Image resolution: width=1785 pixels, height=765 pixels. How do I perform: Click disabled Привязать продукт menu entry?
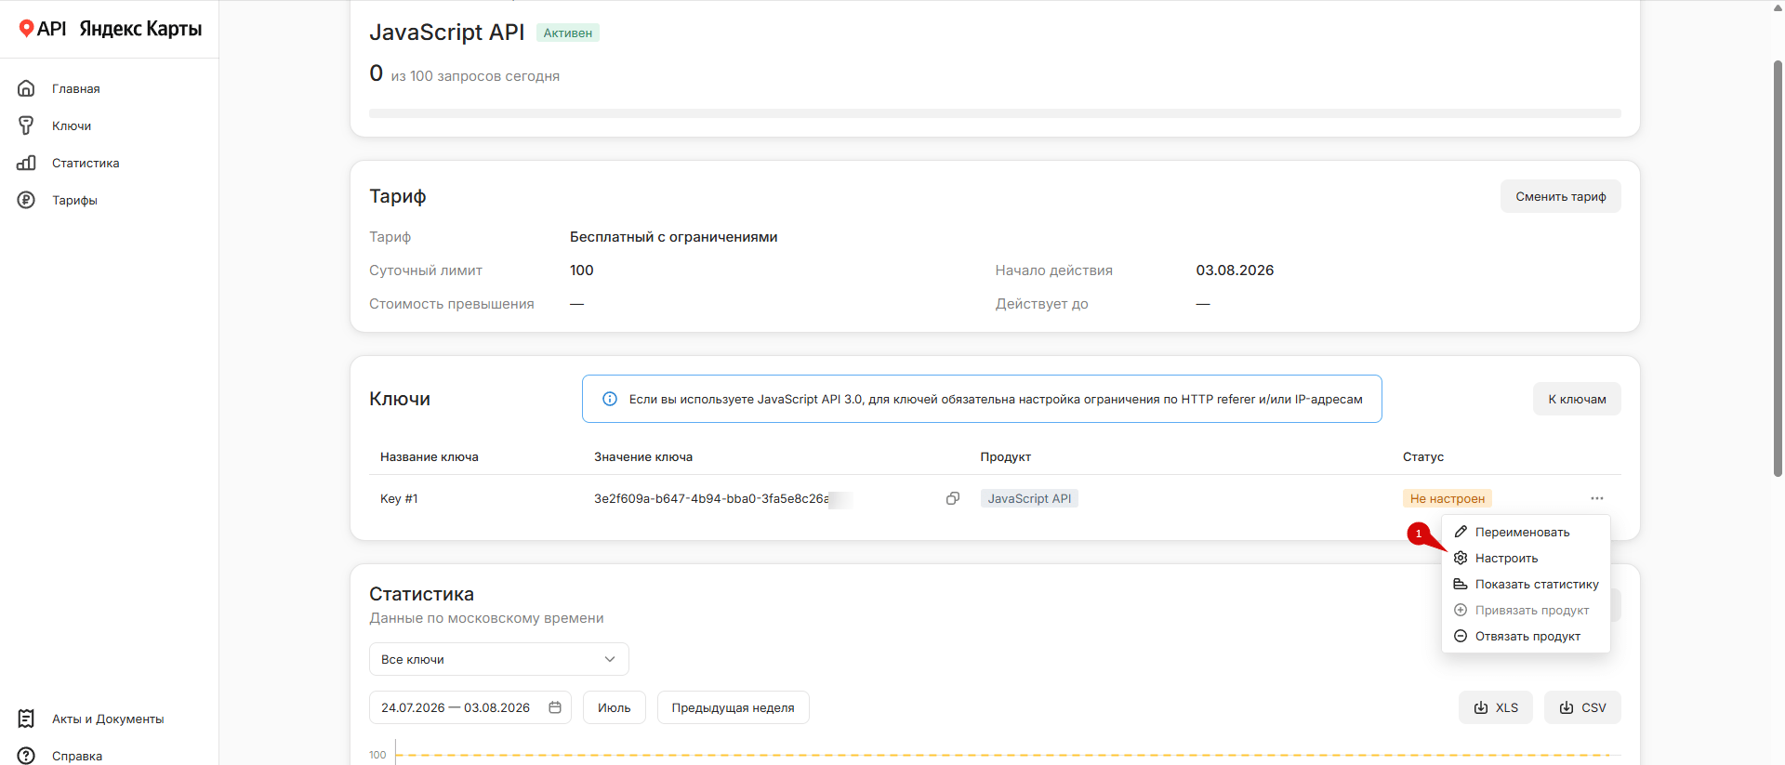(1526, 610)
